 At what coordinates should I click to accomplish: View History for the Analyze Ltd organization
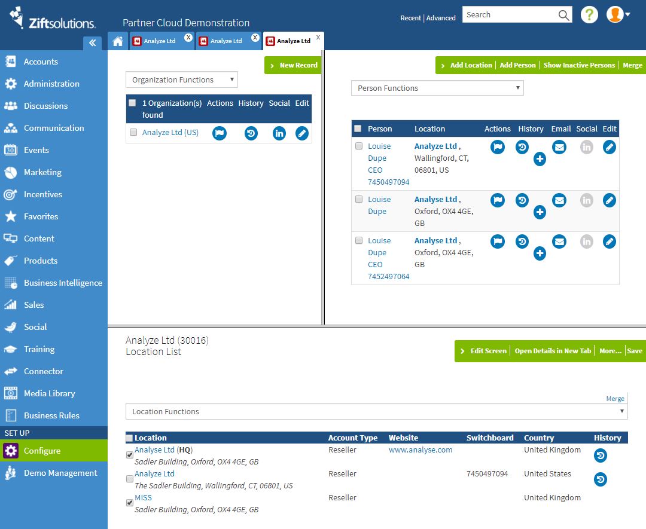pos(251,133)
